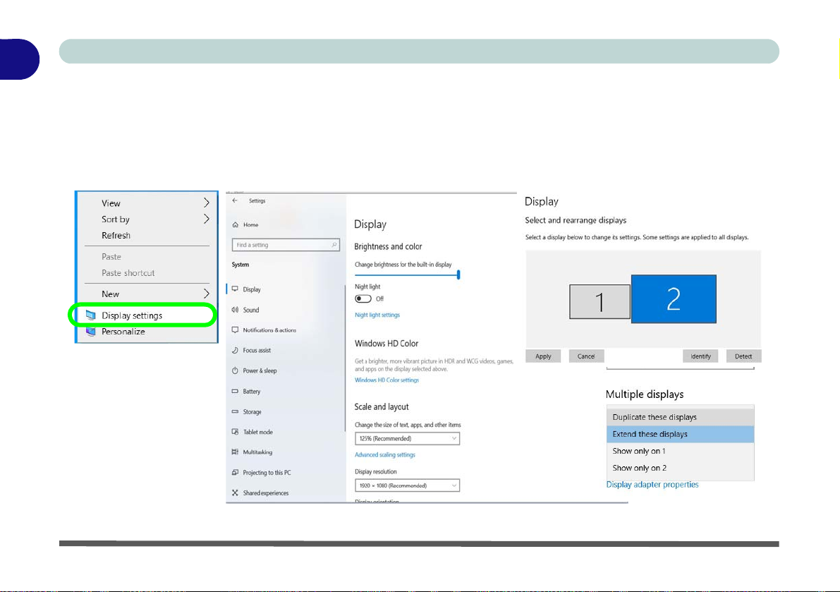Select display 2 monitor box
This screenshot has height=592, width=840.
[x=674, y=299]
